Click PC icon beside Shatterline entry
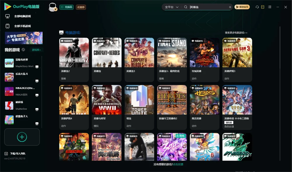 click(37, 109)
